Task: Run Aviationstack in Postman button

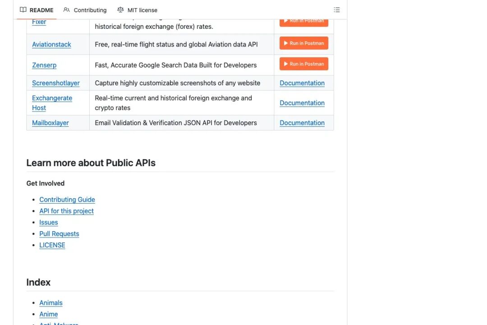Action: point(304,43)
